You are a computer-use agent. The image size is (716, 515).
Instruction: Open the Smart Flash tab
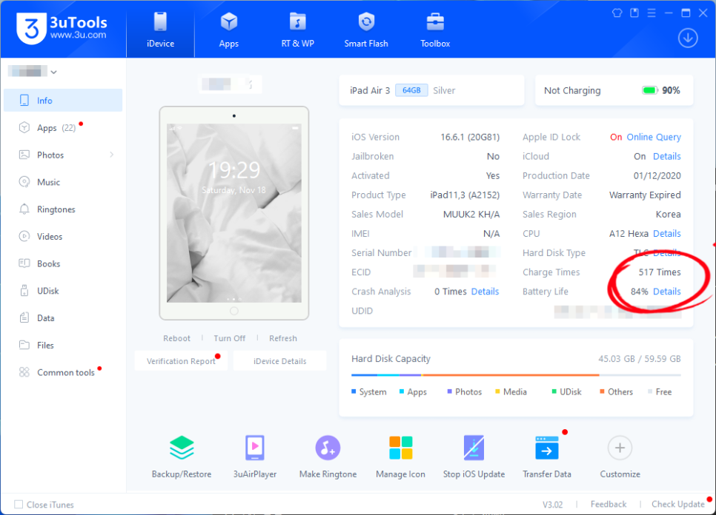pyautogui.click(x=366, y=30)
